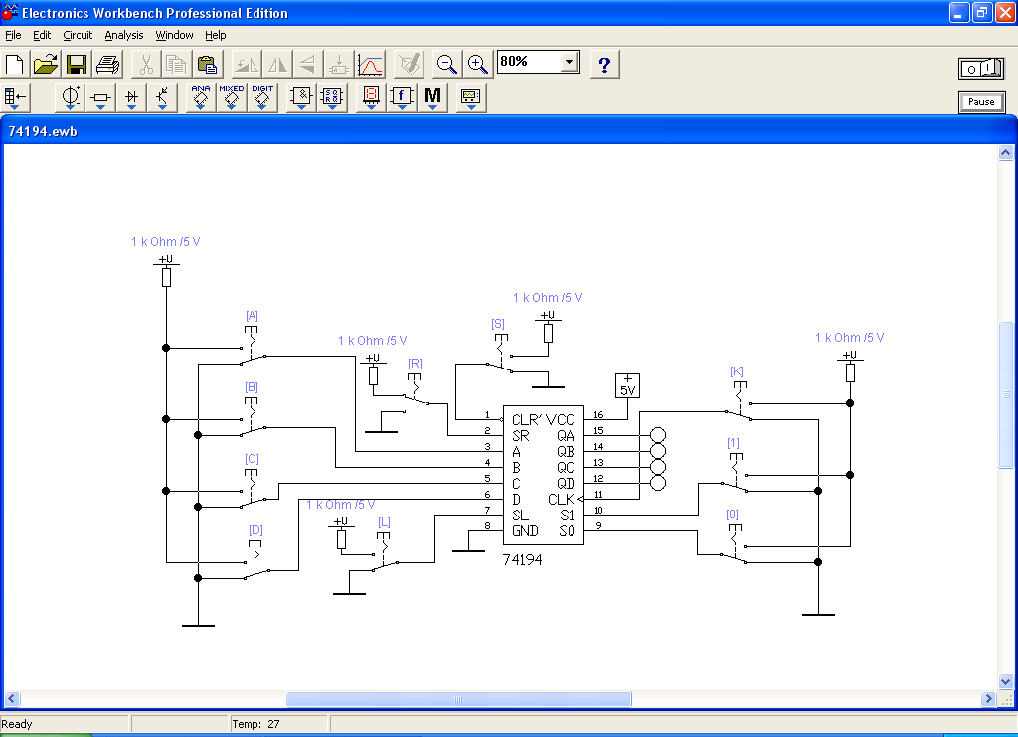1018x737 pixels.
Task: Display analysis graphs
Action: point(370,65)
